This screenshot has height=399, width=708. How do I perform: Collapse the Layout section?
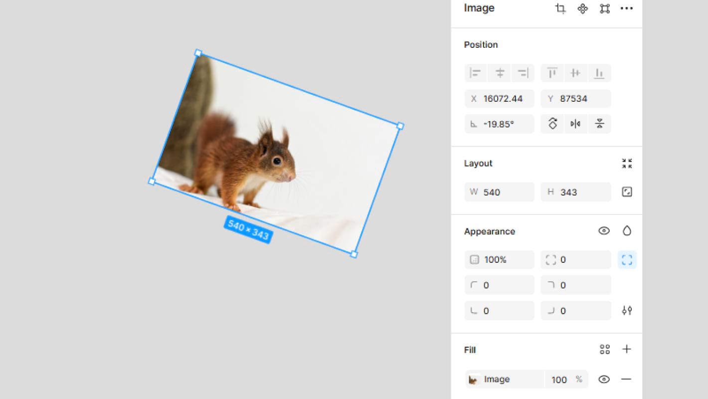[x=627, y=163]
